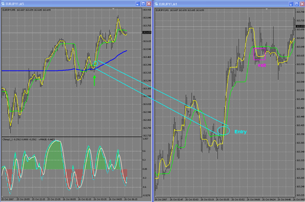Click time label 26 Oct 06:15
Viewport: 305px width, 202px height.
pyautogui.click(x=131, y=199)
